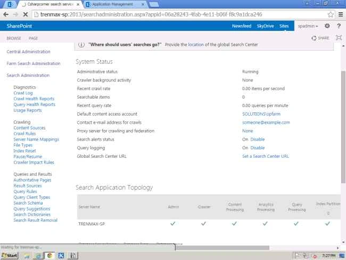
Task: Open the BROWSE ribbon tab
Action: tap(14, 38)
